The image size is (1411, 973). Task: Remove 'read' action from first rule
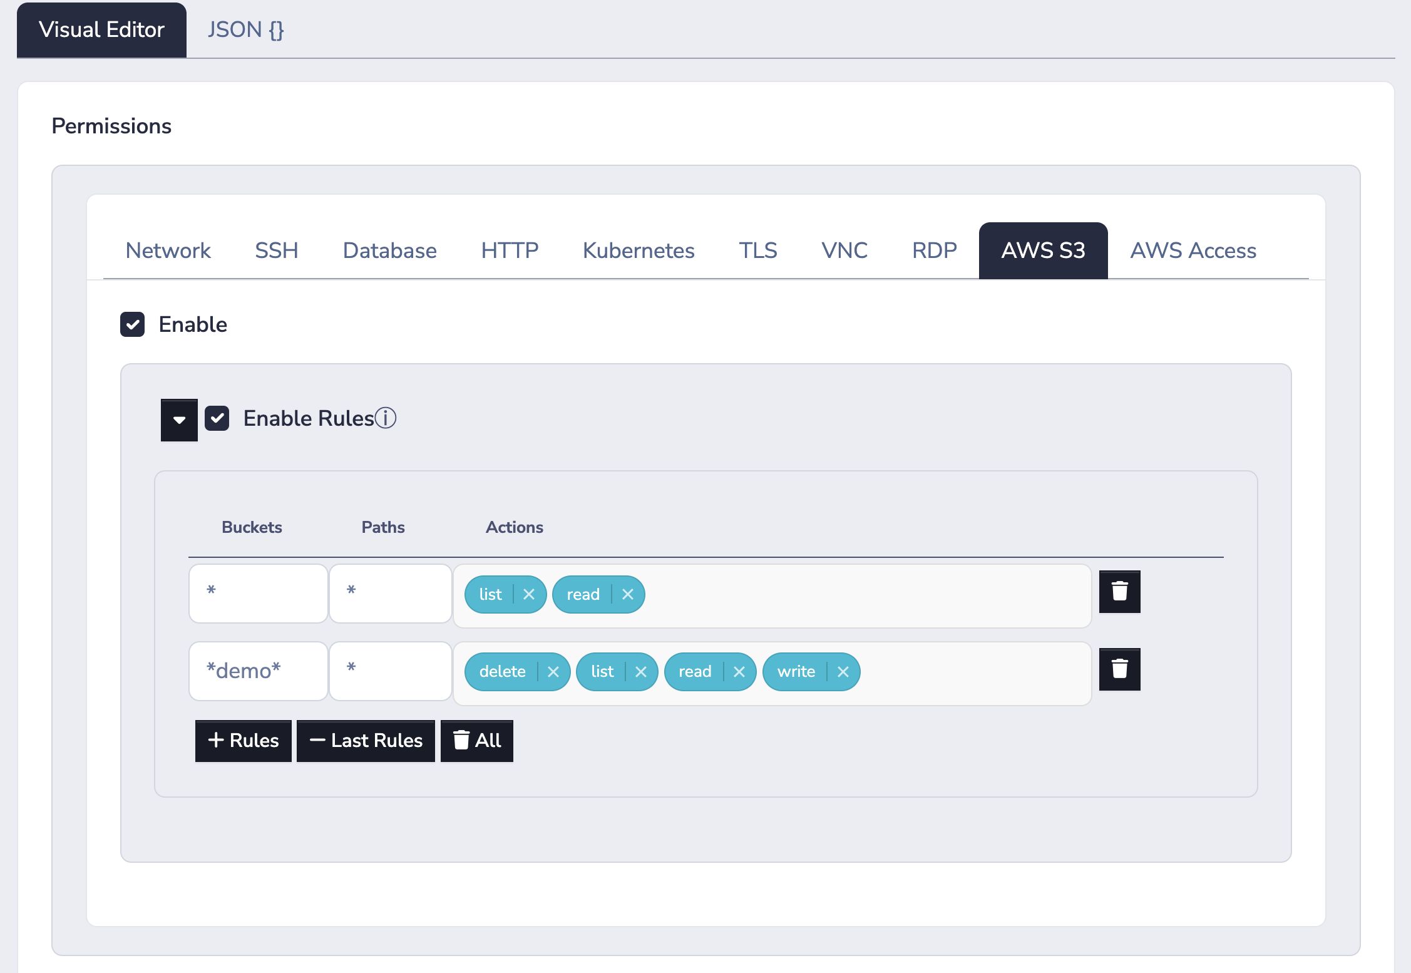(x=628, y=594)
